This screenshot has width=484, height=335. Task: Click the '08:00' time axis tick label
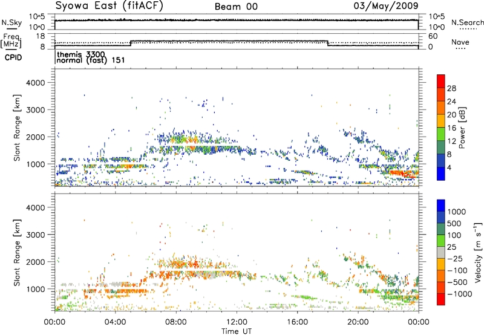[x=176, y=322]
